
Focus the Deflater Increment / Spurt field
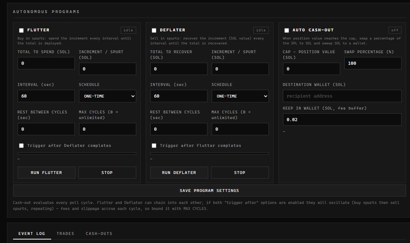tap(240, 69)
